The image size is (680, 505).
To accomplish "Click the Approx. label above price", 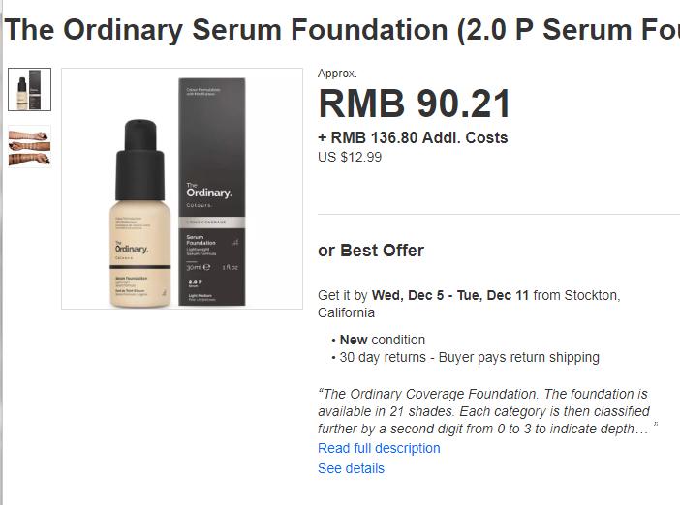I will pos(337,74).
